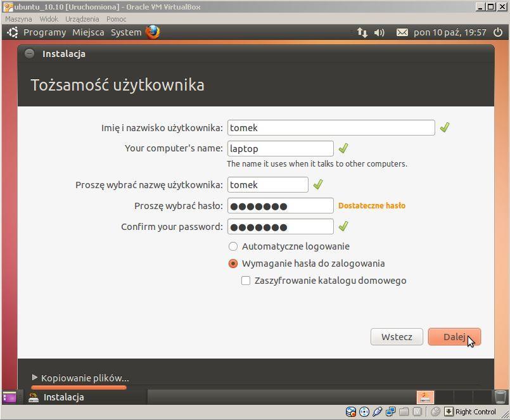Click the VirtualBox mouse integration status icon

point(435,412)
